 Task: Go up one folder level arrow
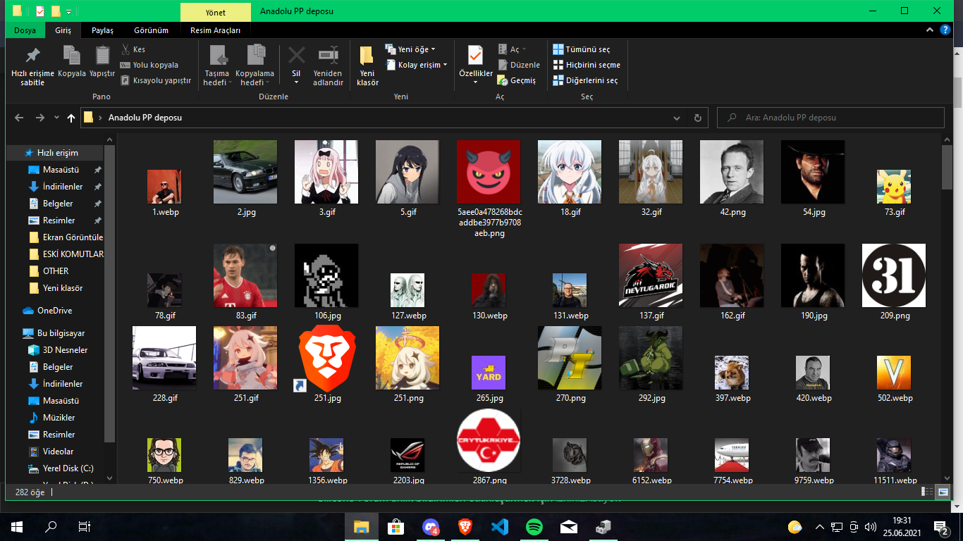[71, 118]
